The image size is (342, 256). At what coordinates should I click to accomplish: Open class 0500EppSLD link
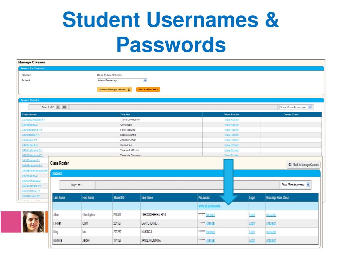30,176
